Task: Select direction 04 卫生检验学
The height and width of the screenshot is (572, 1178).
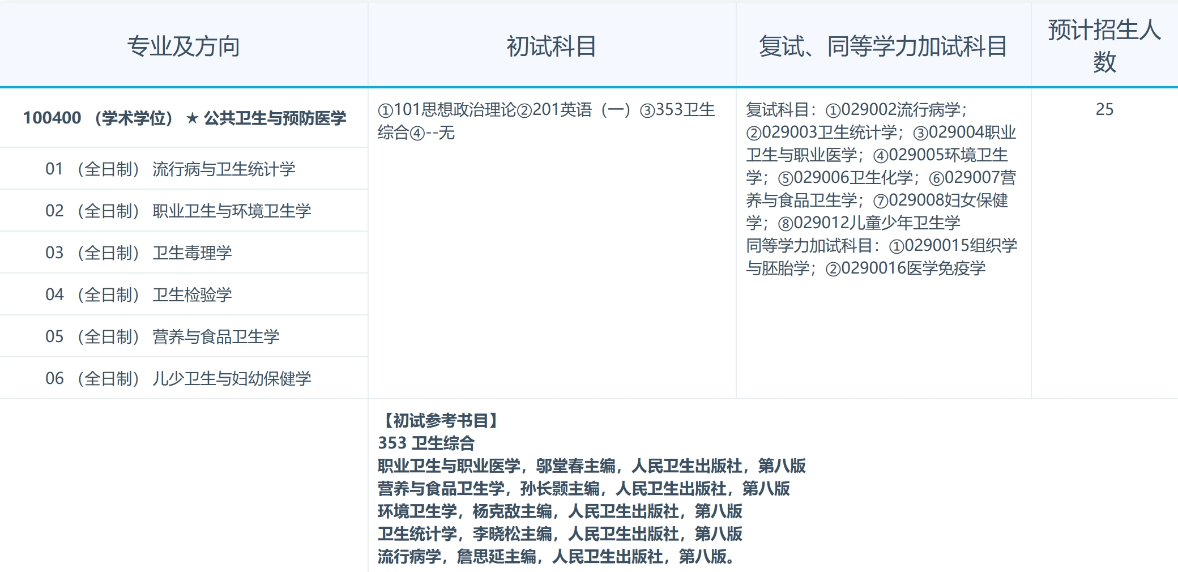Action: (156, 294)
